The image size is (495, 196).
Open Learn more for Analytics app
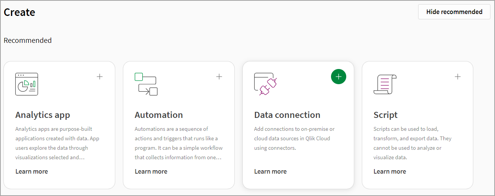tap(32, 171)
